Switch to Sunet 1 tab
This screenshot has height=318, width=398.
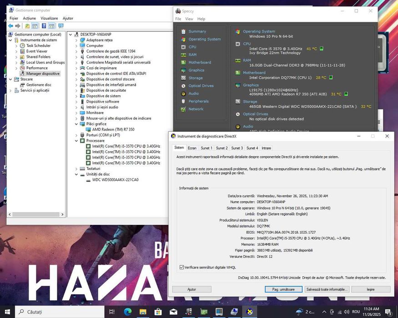tap(207, 148)
